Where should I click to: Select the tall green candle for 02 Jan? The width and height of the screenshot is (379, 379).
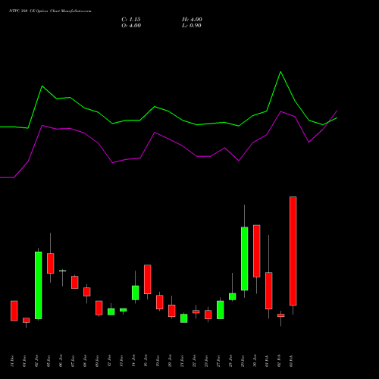pyautogui.click(x=39, y=285)
